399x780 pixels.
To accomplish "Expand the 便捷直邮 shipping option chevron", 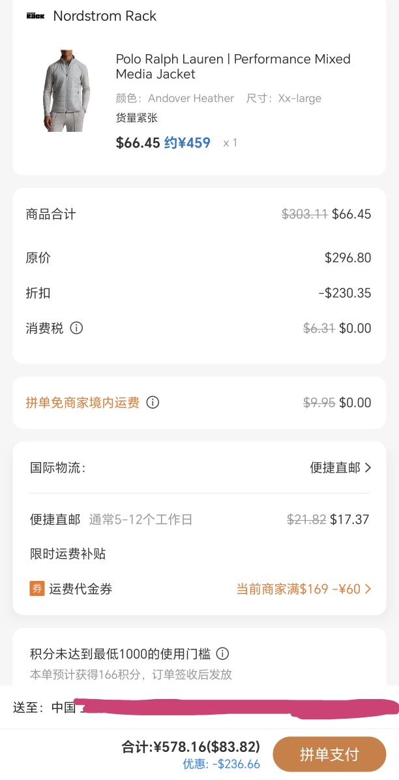I will [x=368, y=467].
